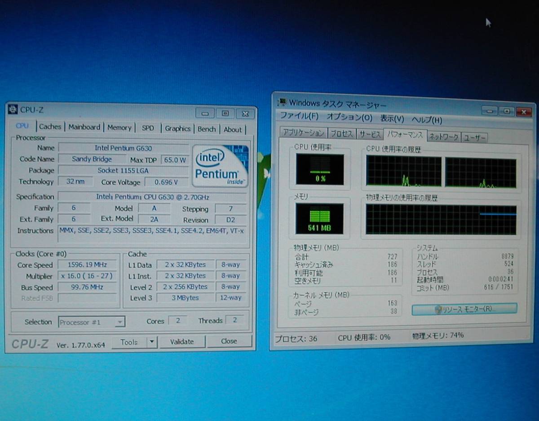Open the ファイル(F) menu
Image resolution: width=539 pixels, height=421 pixels.
click(299, 116)
